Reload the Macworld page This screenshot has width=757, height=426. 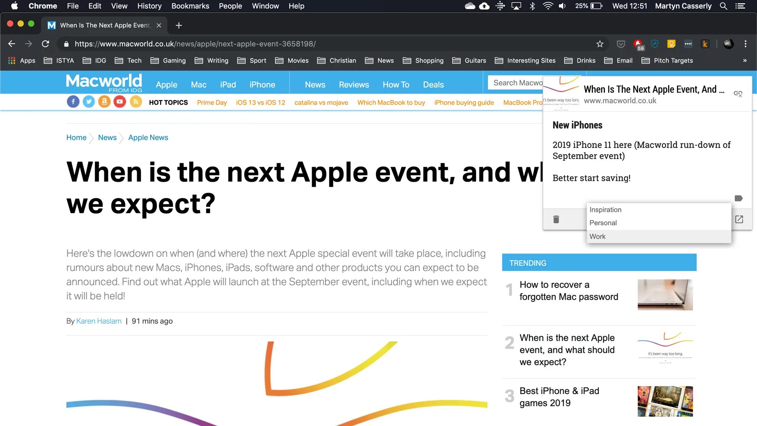(45, 44)
